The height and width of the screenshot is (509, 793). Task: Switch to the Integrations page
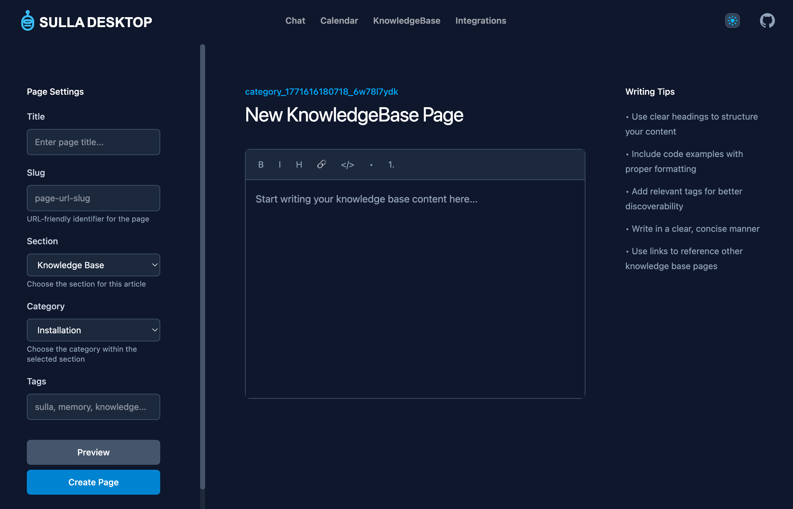coord(480,21)
